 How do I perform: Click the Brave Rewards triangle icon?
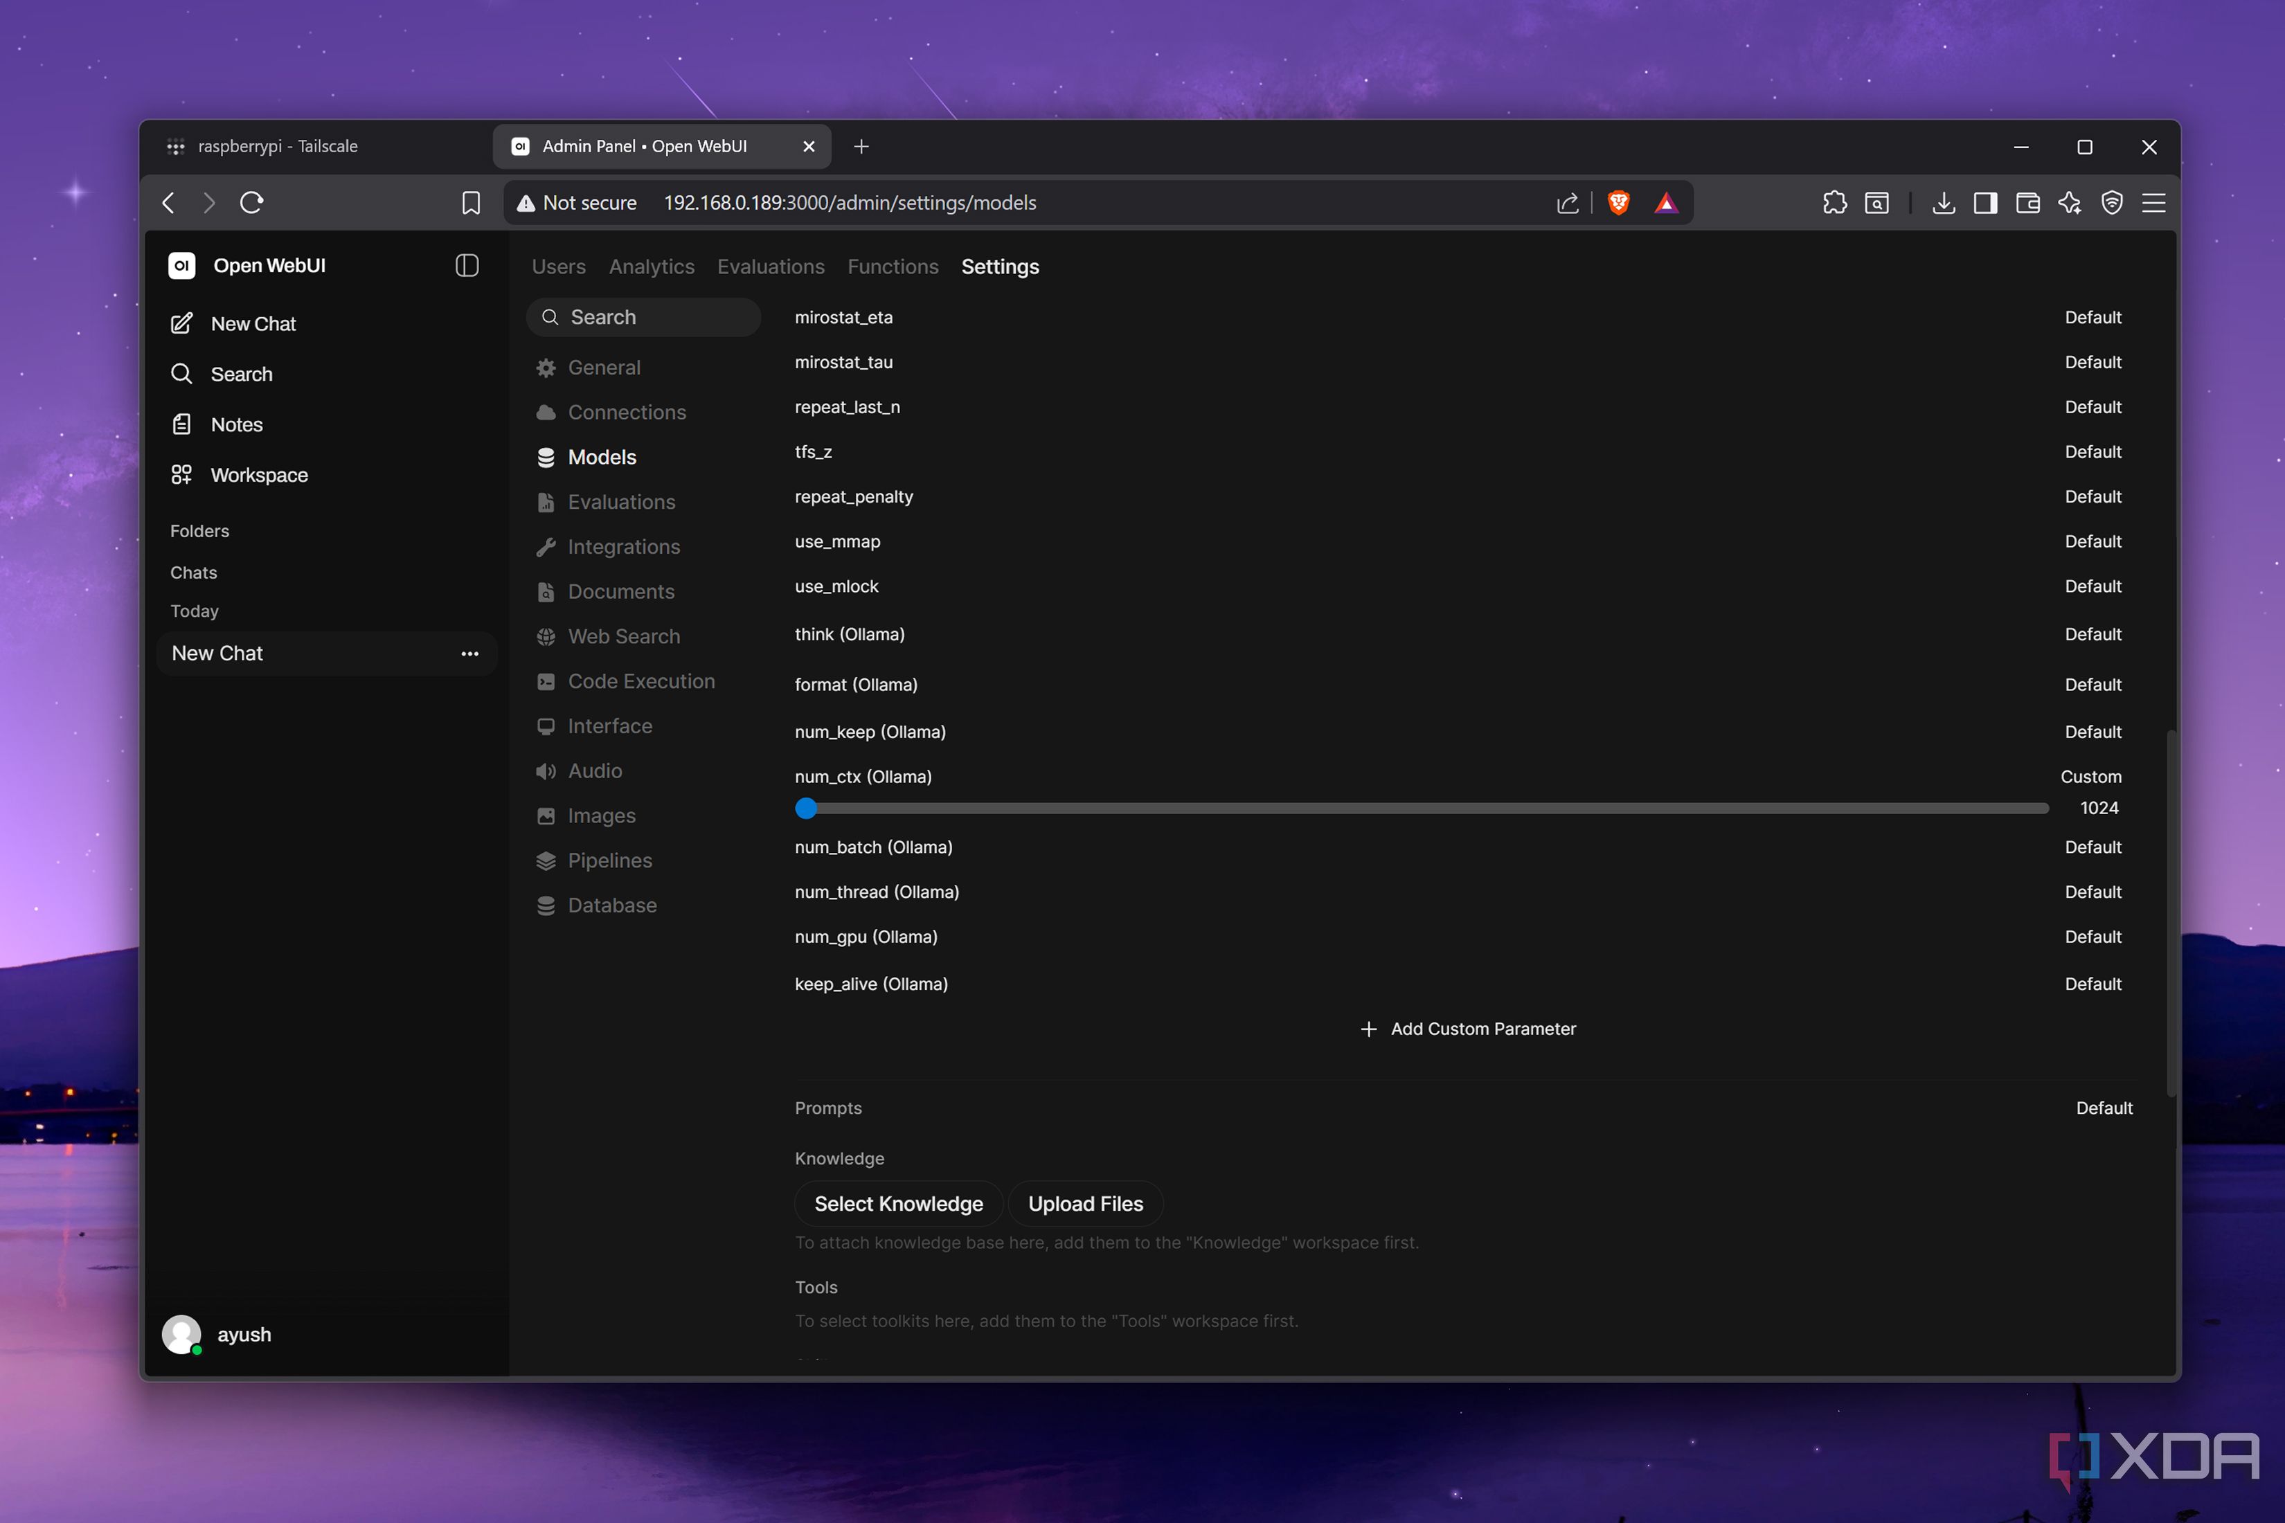point(1666,202)
